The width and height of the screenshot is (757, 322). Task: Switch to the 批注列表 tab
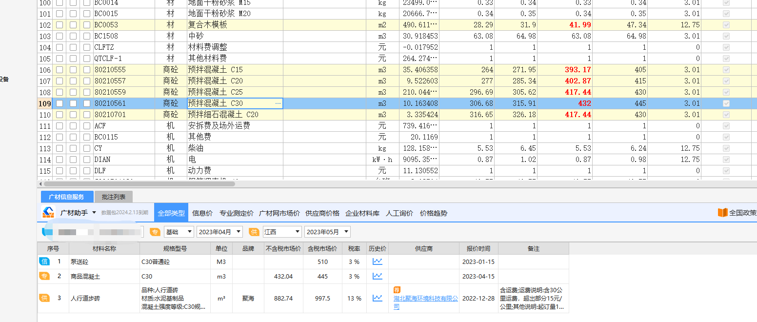point(114,197)
